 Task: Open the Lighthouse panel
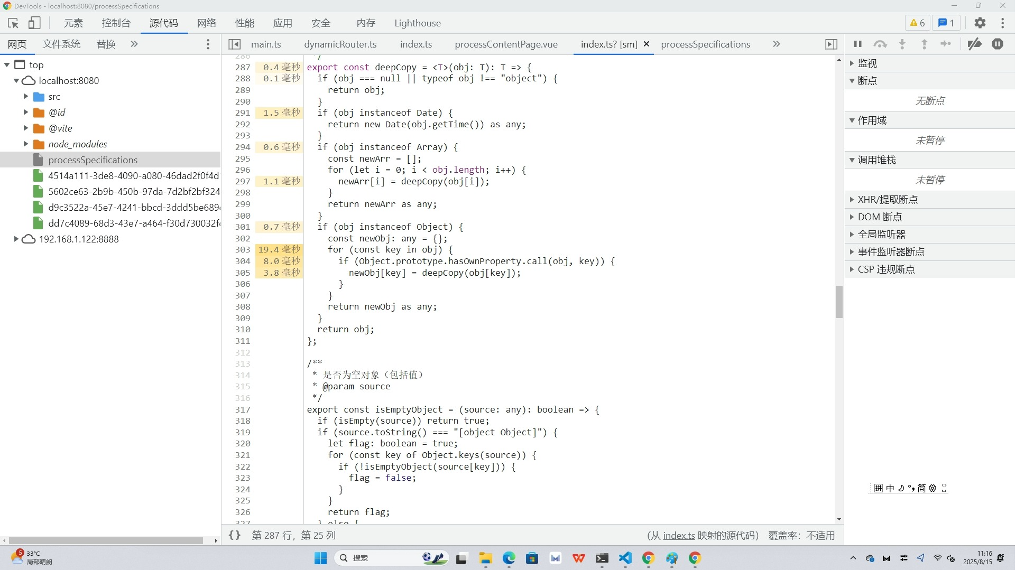[418, 23]
